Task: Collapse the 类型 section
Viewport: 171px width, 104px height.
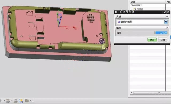Action: pos(167,16)
